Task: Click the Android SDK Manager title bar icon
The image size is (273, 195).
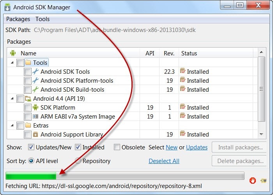Action: 7,7
